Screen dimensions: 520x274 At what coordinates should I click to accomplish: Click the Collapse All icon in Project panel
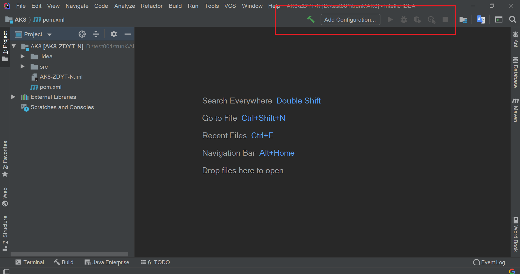(x=96, y=34)
